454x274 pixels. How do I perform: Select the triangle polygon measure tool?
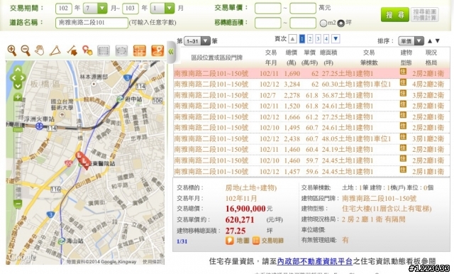click(x=55, y=50)
